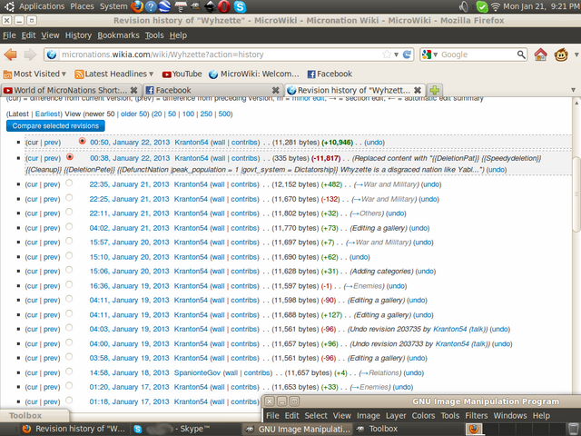This screenshot has width=581, height=436.
Task: Select radio for 04:02, January 21 revision
Action: coord(69,226)
